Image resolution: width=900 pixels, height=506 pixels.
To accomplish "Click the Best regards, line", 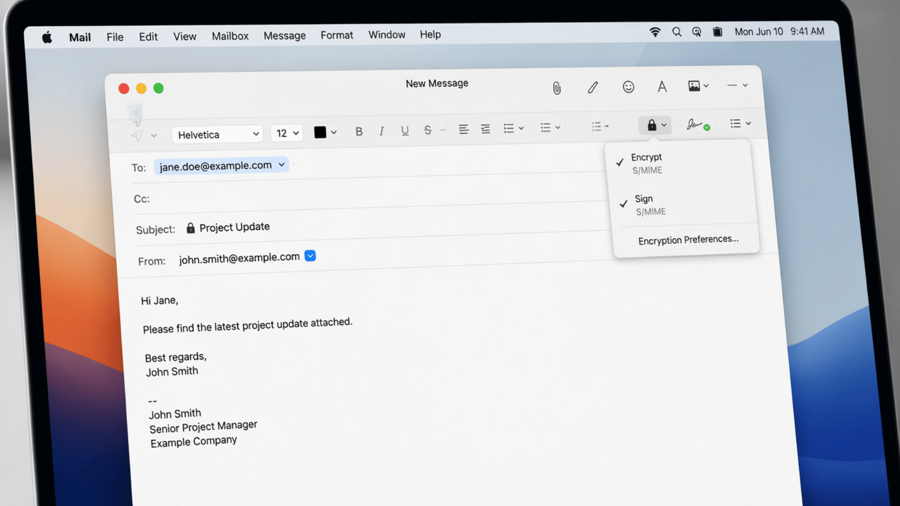I will coord(176,357).
